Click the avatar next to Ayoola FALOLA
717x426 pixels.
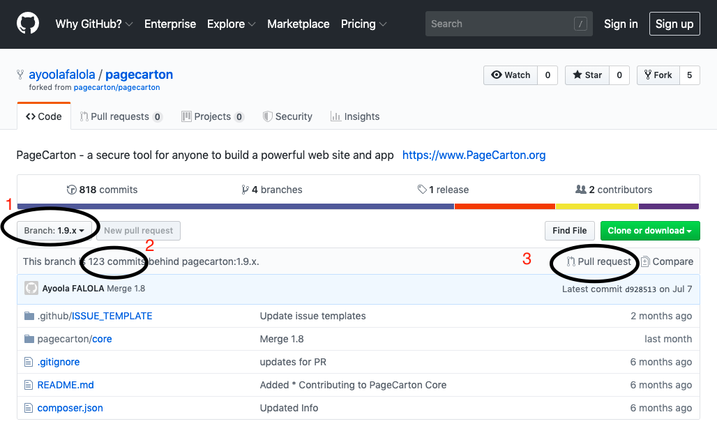pos(31,289)
